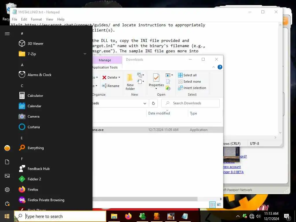Open Notepad View menu
Image resolution: width=296 pixels, height=222 pixels.
[49, 19]
